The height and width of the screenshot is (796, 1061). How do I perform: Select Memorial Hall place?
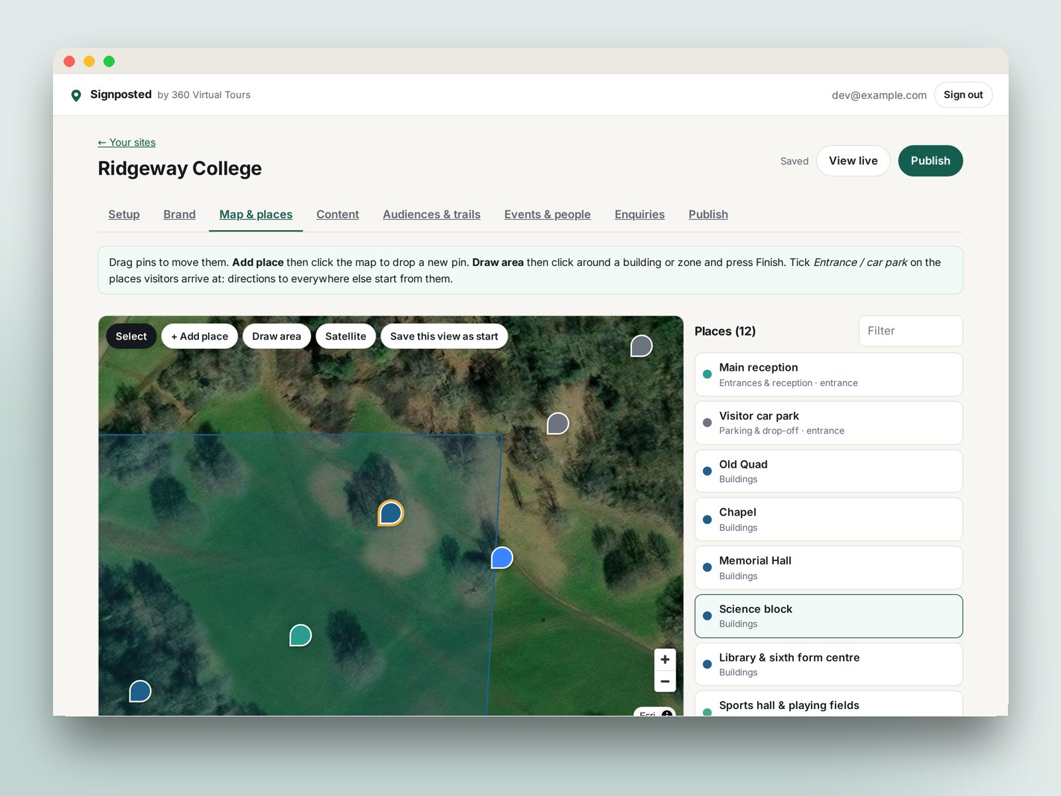coord(829,568)
